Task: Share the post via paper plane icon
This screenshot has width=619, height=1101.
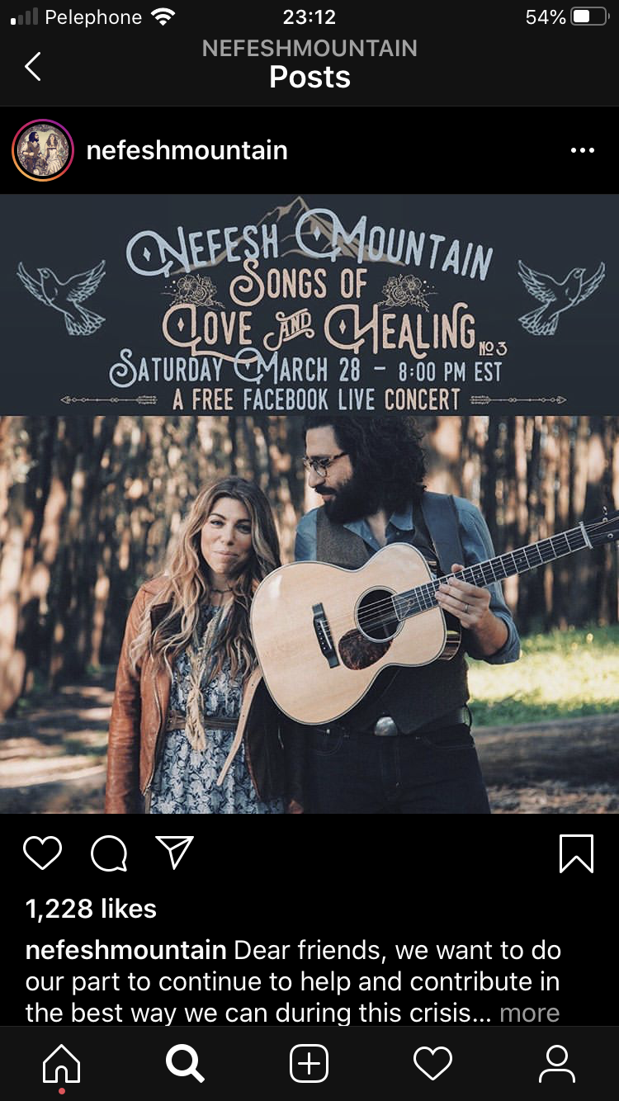Action: click(174, 853)
